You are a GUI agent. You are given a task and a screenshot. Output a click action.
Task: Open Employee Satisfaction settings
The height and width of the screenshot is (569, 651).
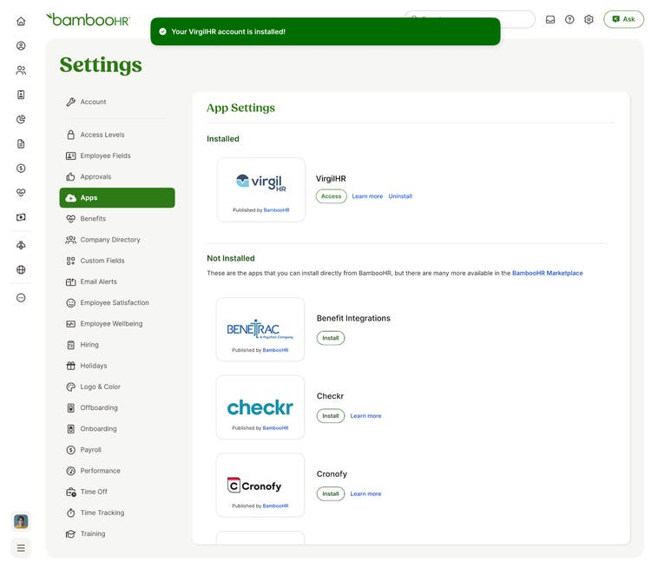click(x=117, y=302)
